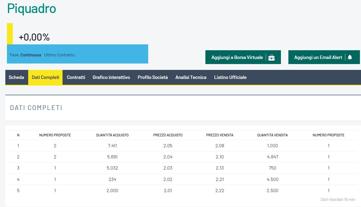Click buy price 2,03
Image resolution: width=361 pixels, height=207 pixels.
pos(168,168)
